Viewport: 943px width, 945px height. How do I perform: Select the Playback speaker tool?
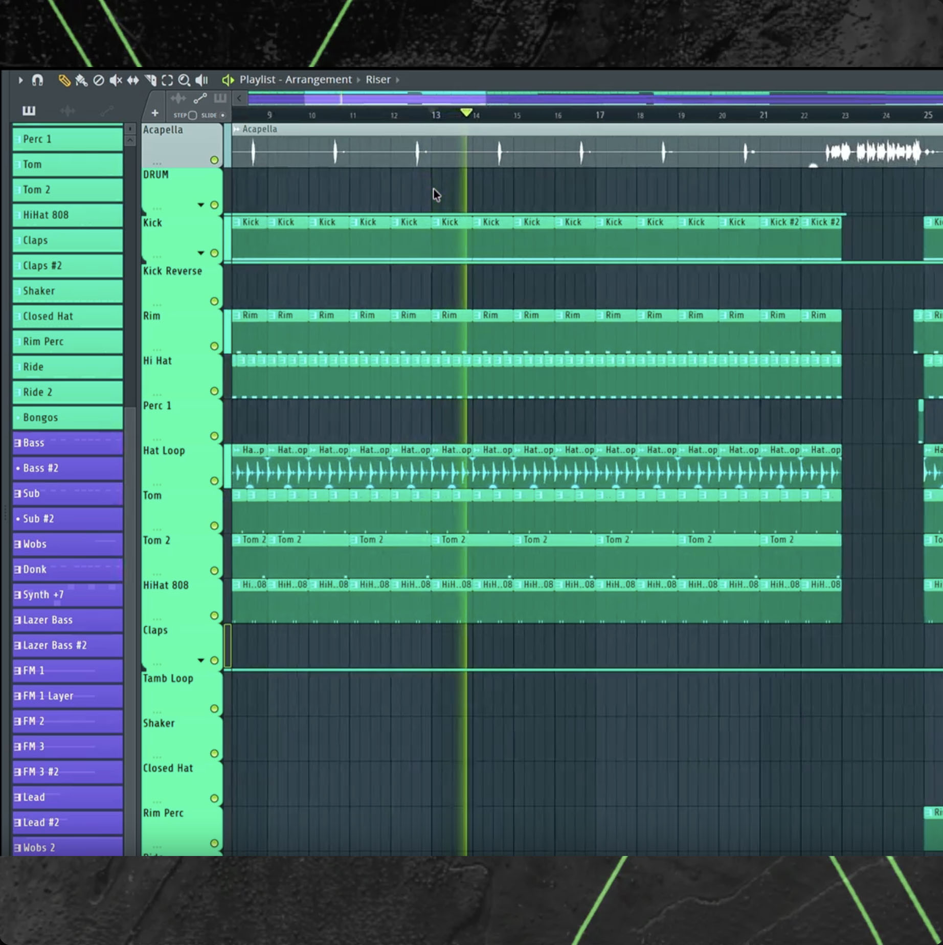point(201,80)
